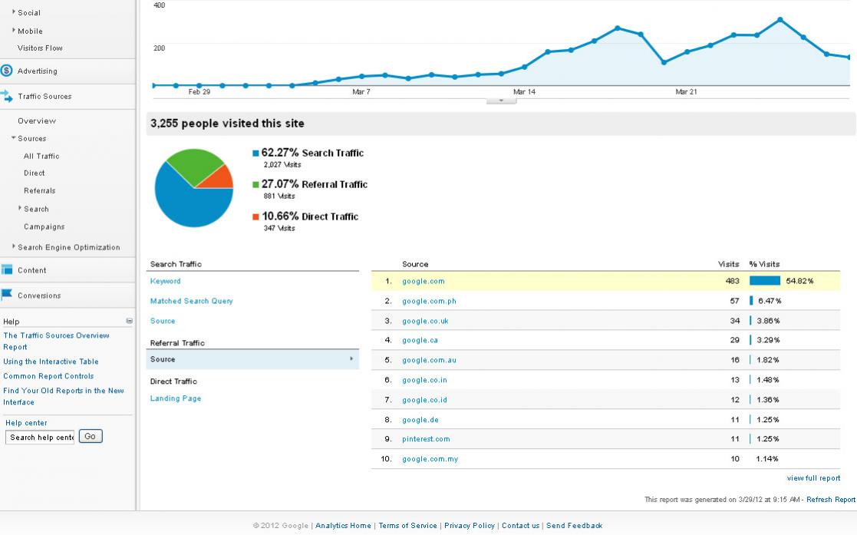
Task: Open Using the Interactive Table help link
Action: pos(51,362)
